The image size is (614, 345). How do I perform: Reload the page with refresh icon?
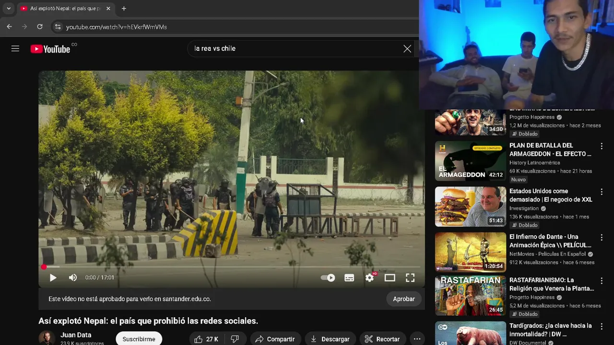(40, 27)
